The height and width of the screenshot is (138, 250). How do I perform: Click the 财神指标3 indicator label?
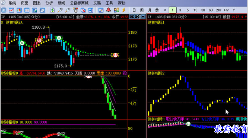156,119
